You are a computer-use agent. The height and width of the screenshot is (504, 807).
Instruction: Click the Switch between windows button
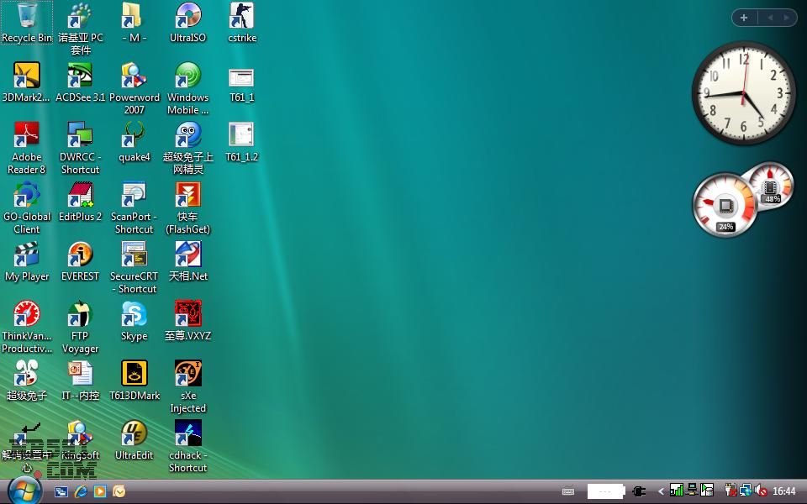tap(61, 491)
